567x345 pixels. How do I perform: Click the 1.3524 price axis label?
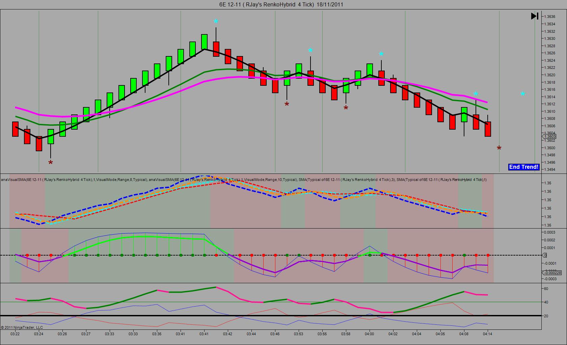550,60
